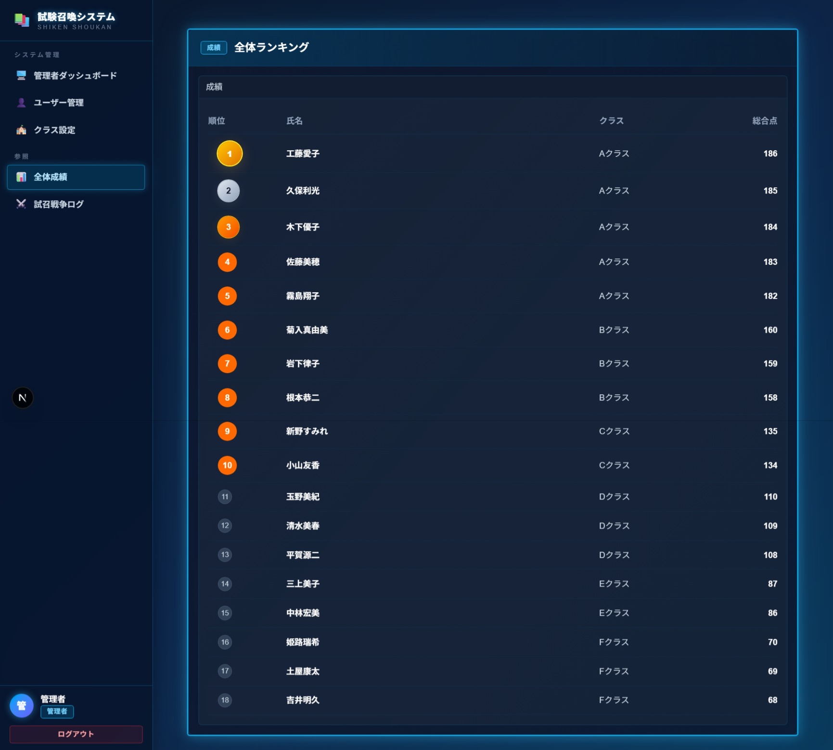Screen dimensions: 833x750
Task: Click the gray rank 15 badge
Action: [x=225, y=613]
